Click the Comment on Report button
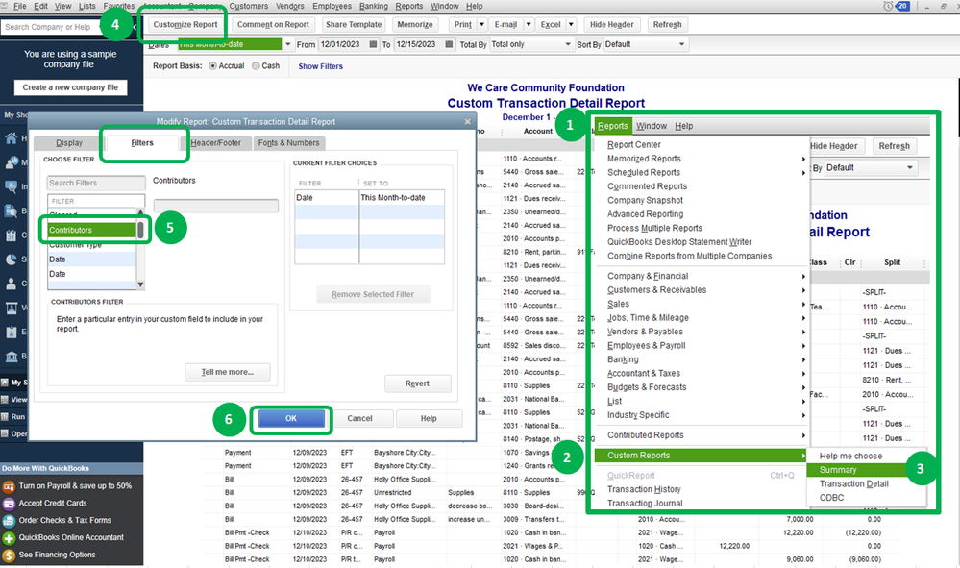Viewport: 960px width, 568px height. point(273,24)
